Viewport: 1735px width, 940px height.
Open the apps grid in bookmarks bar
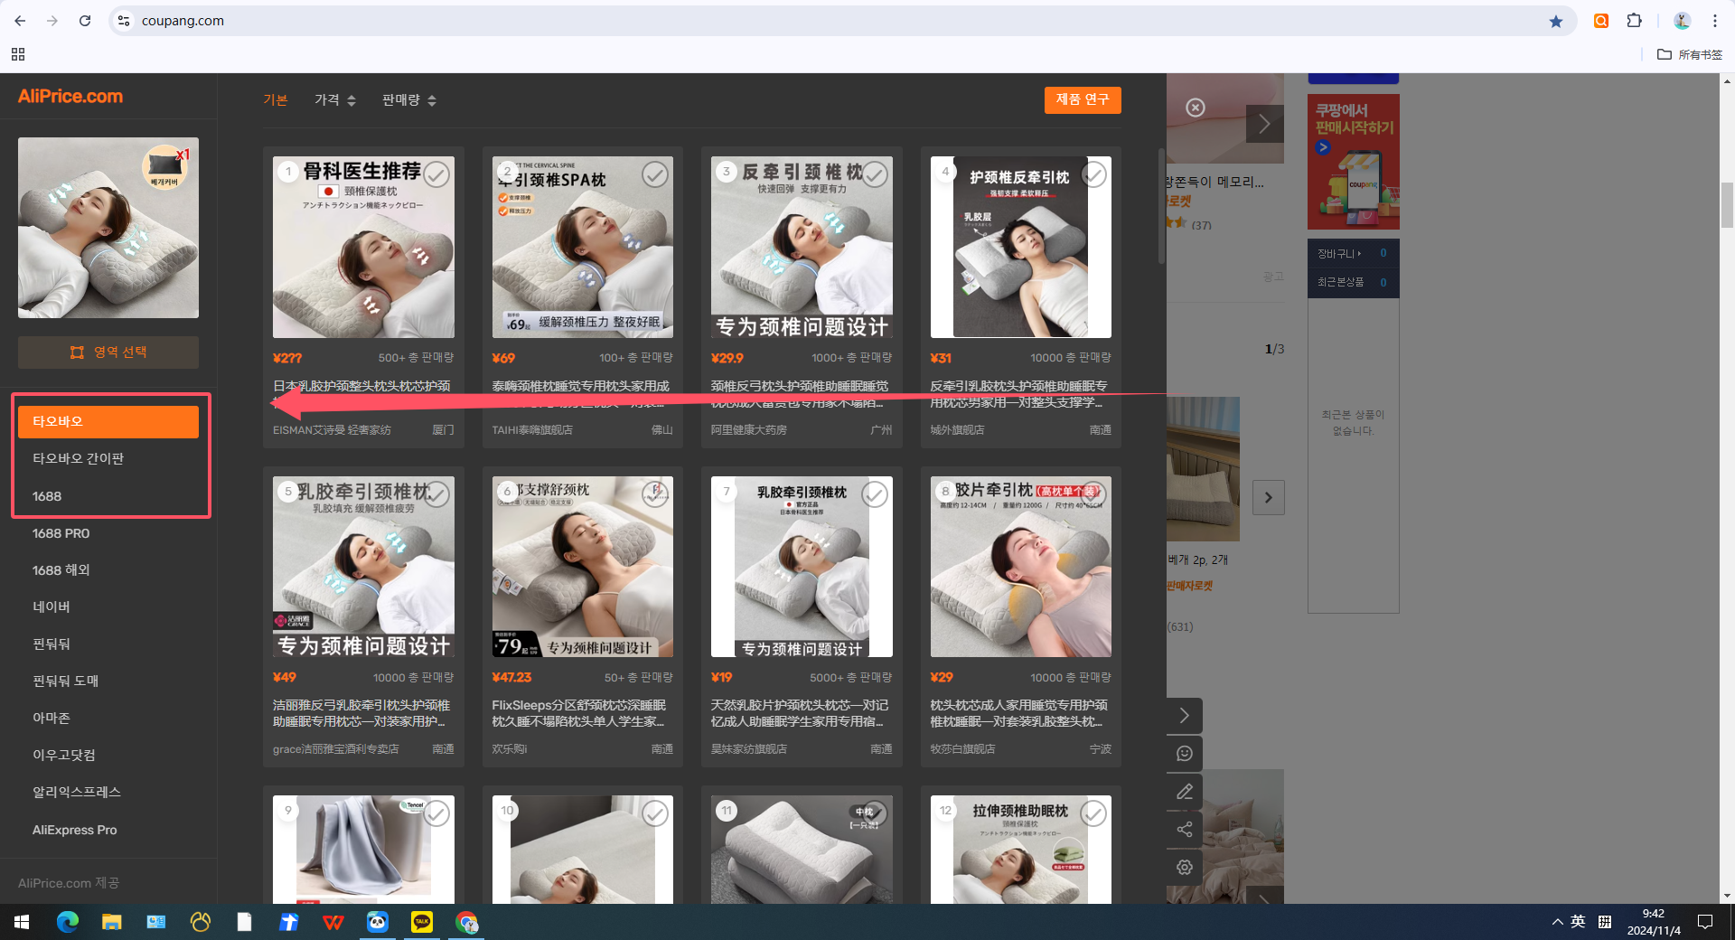18,54
